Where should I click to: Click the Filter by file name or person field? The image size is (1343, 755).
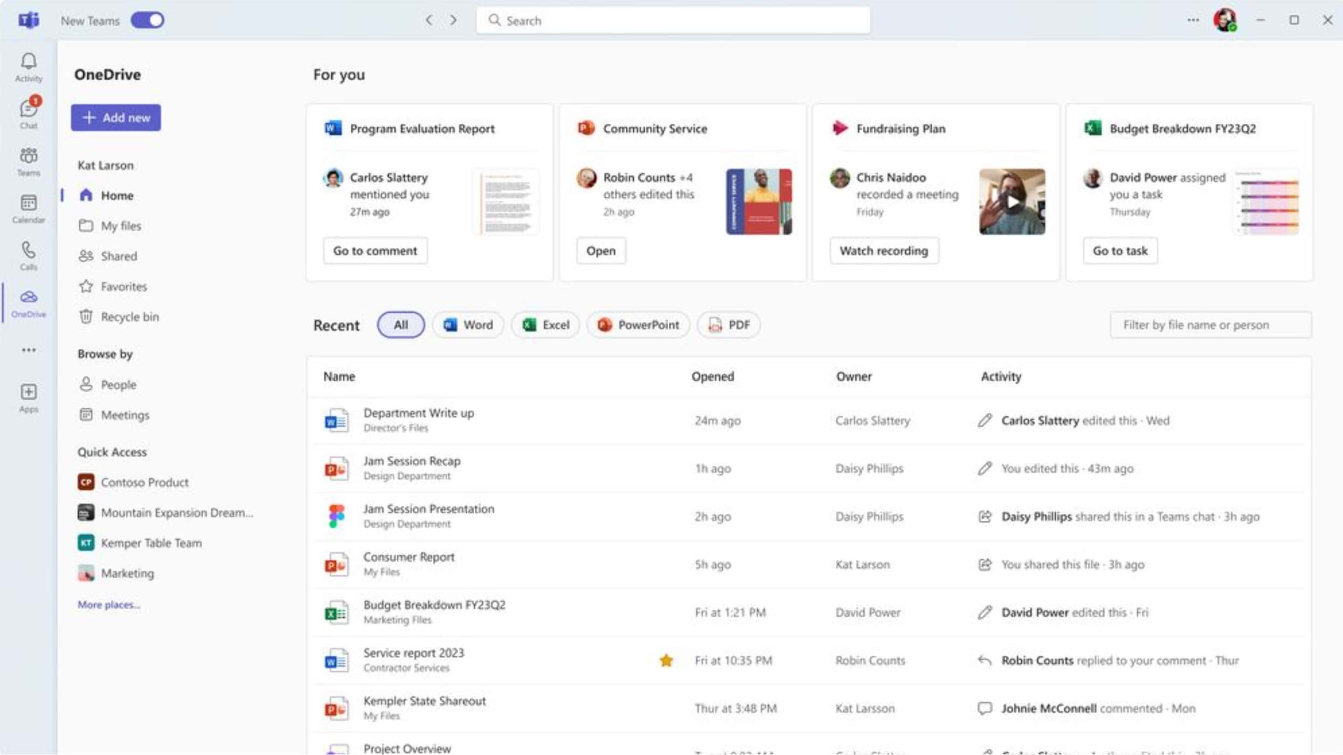tap(1209, 325)
